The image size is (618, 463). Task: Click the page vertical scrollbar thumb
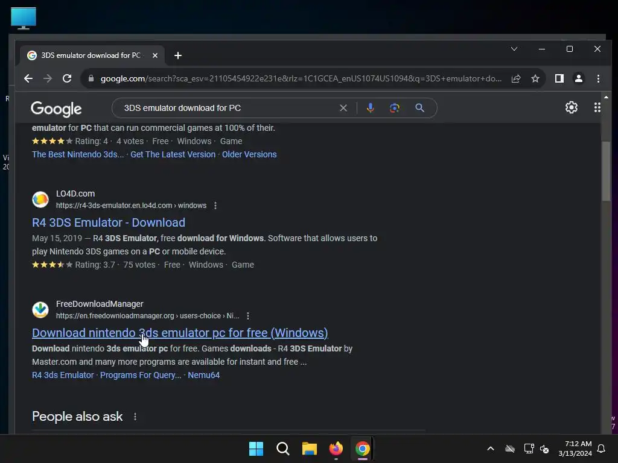point(606,171)
